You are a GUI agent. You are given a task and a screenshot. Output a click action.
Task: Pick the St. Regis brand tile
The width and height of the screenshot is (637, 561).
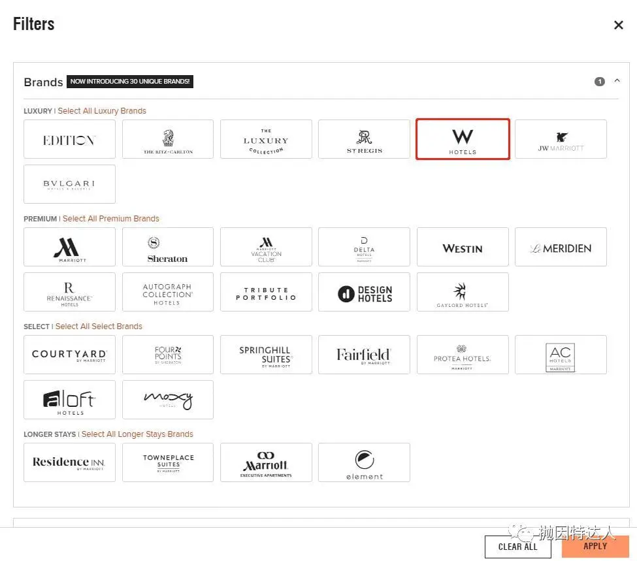pos(364,139)
